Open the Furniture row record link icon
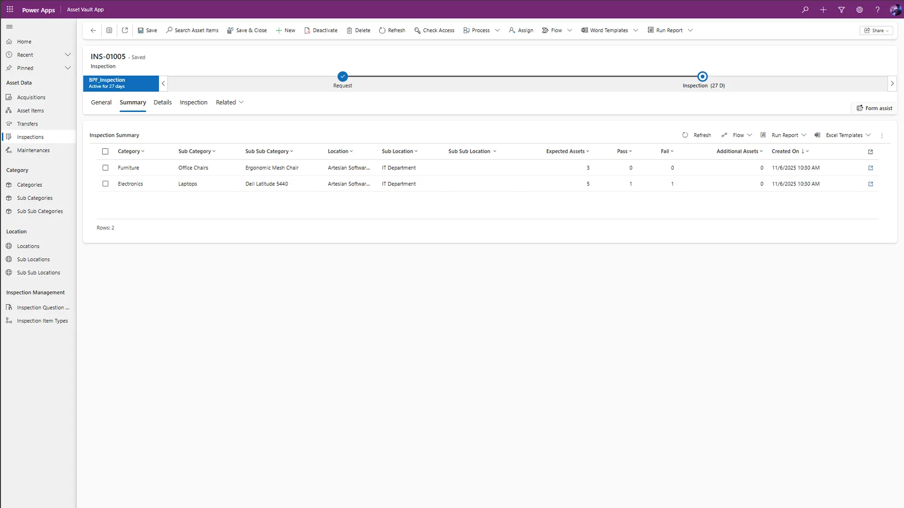 pos(871,168)
